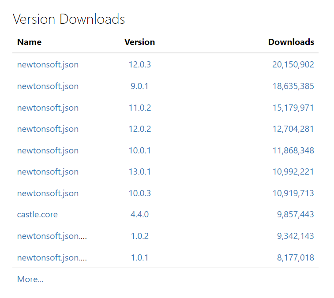This screenshot has height=298, width=334.
Task: Click download count 12,704,281
Action: (x=293, y=129)
